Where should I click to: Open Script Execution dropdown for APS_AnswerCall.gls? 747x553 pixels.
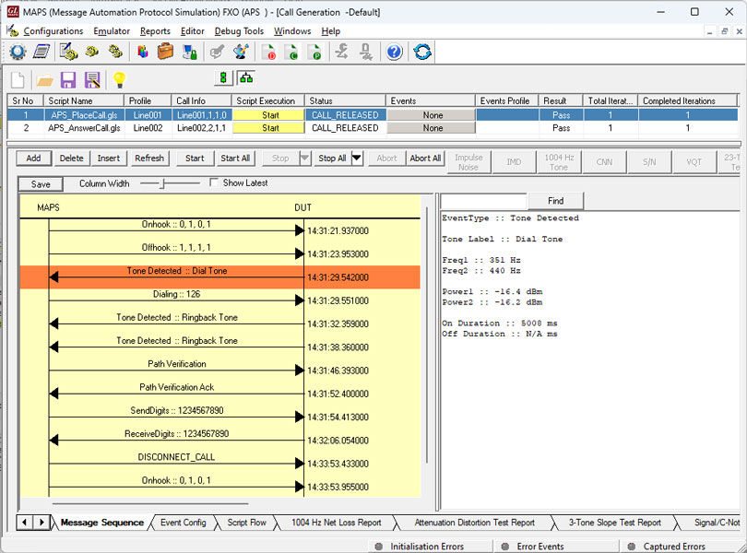(x=268, y=128)
